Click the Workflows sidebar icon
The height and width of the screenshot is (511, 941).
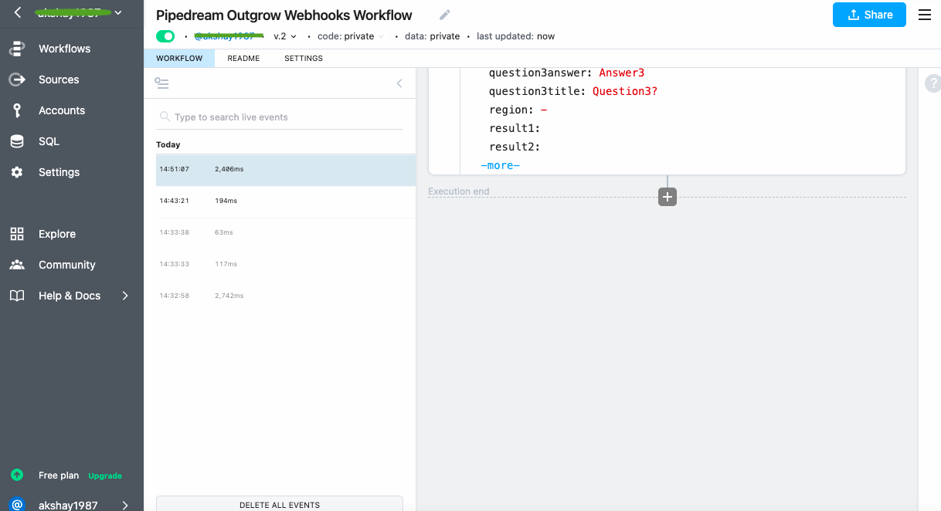[17, 49]
